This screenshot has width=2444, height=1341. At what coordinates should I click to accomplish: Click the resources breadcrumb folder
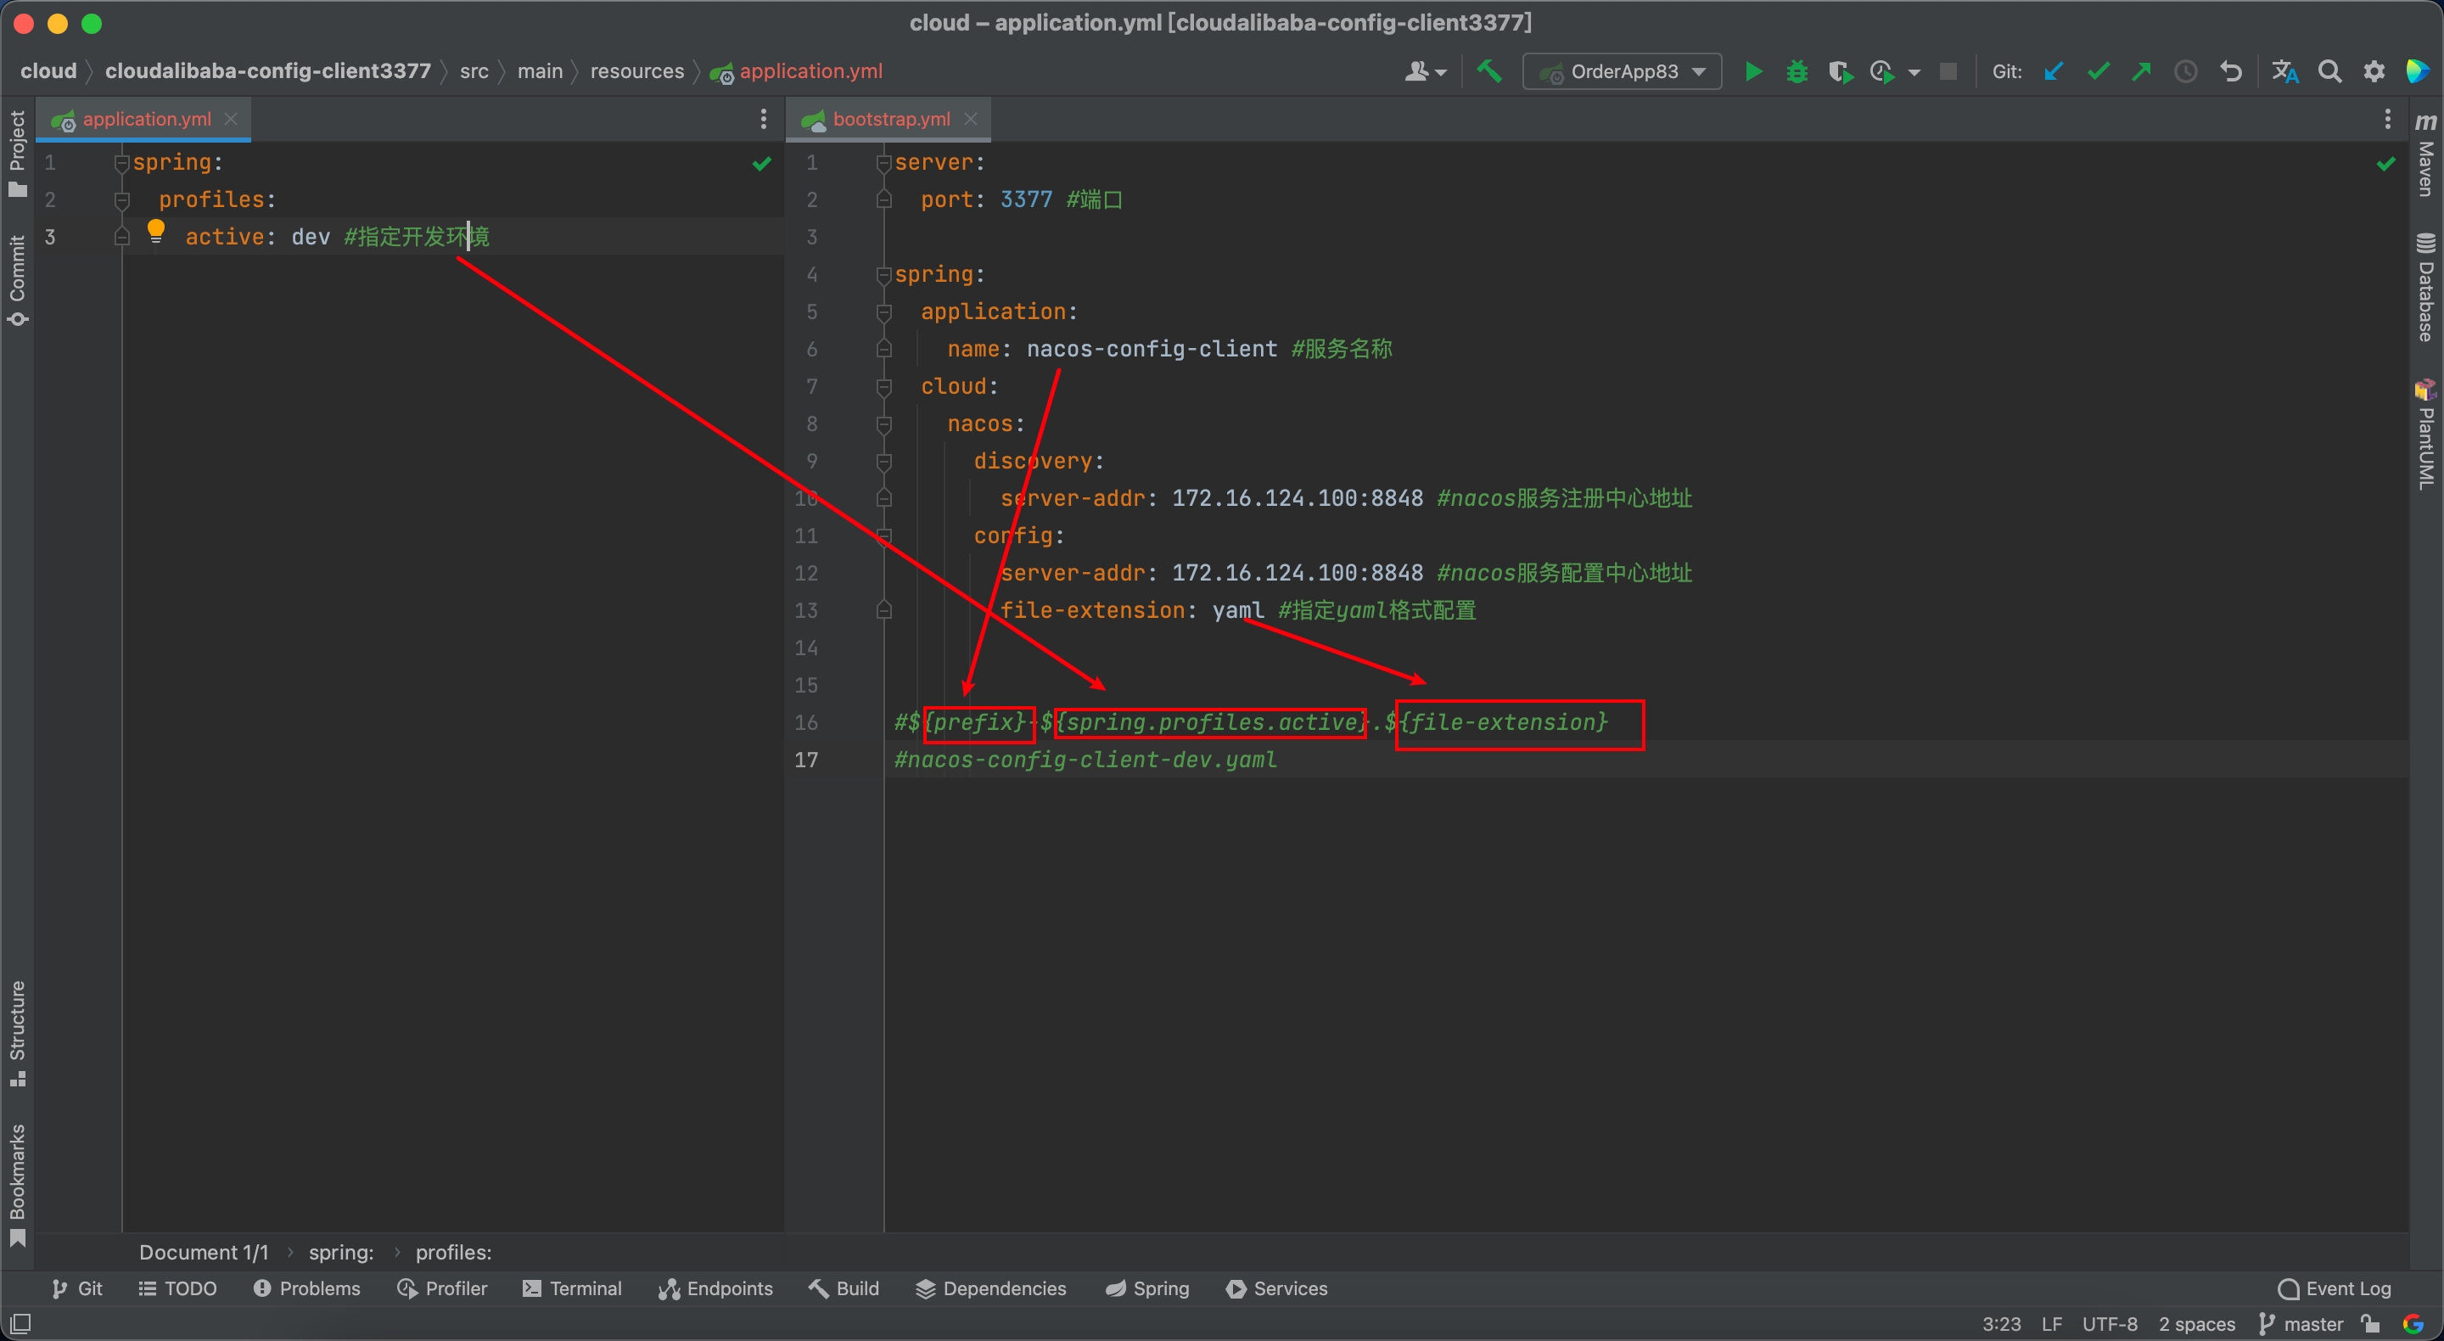point(636,71)
